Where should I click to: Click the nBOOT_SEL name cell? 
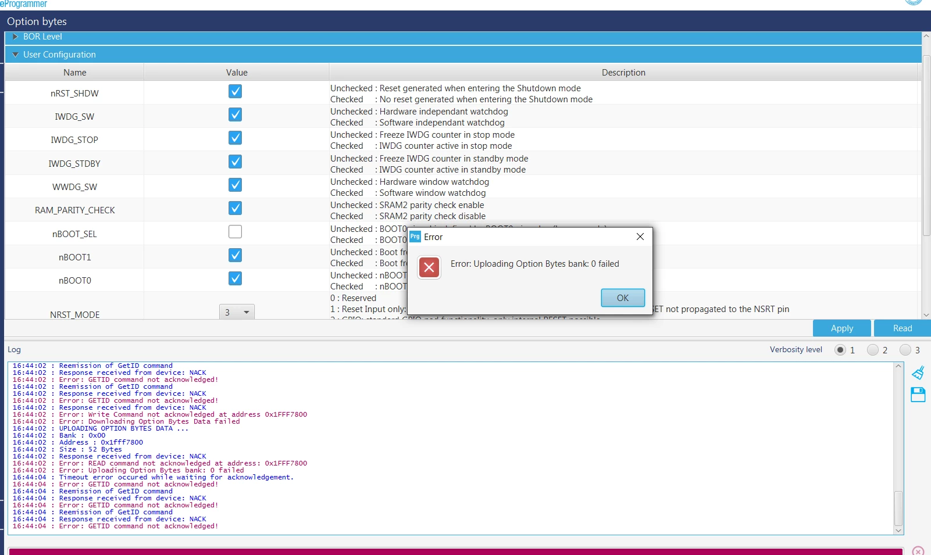pyautogui.click(x=74, y=234)
